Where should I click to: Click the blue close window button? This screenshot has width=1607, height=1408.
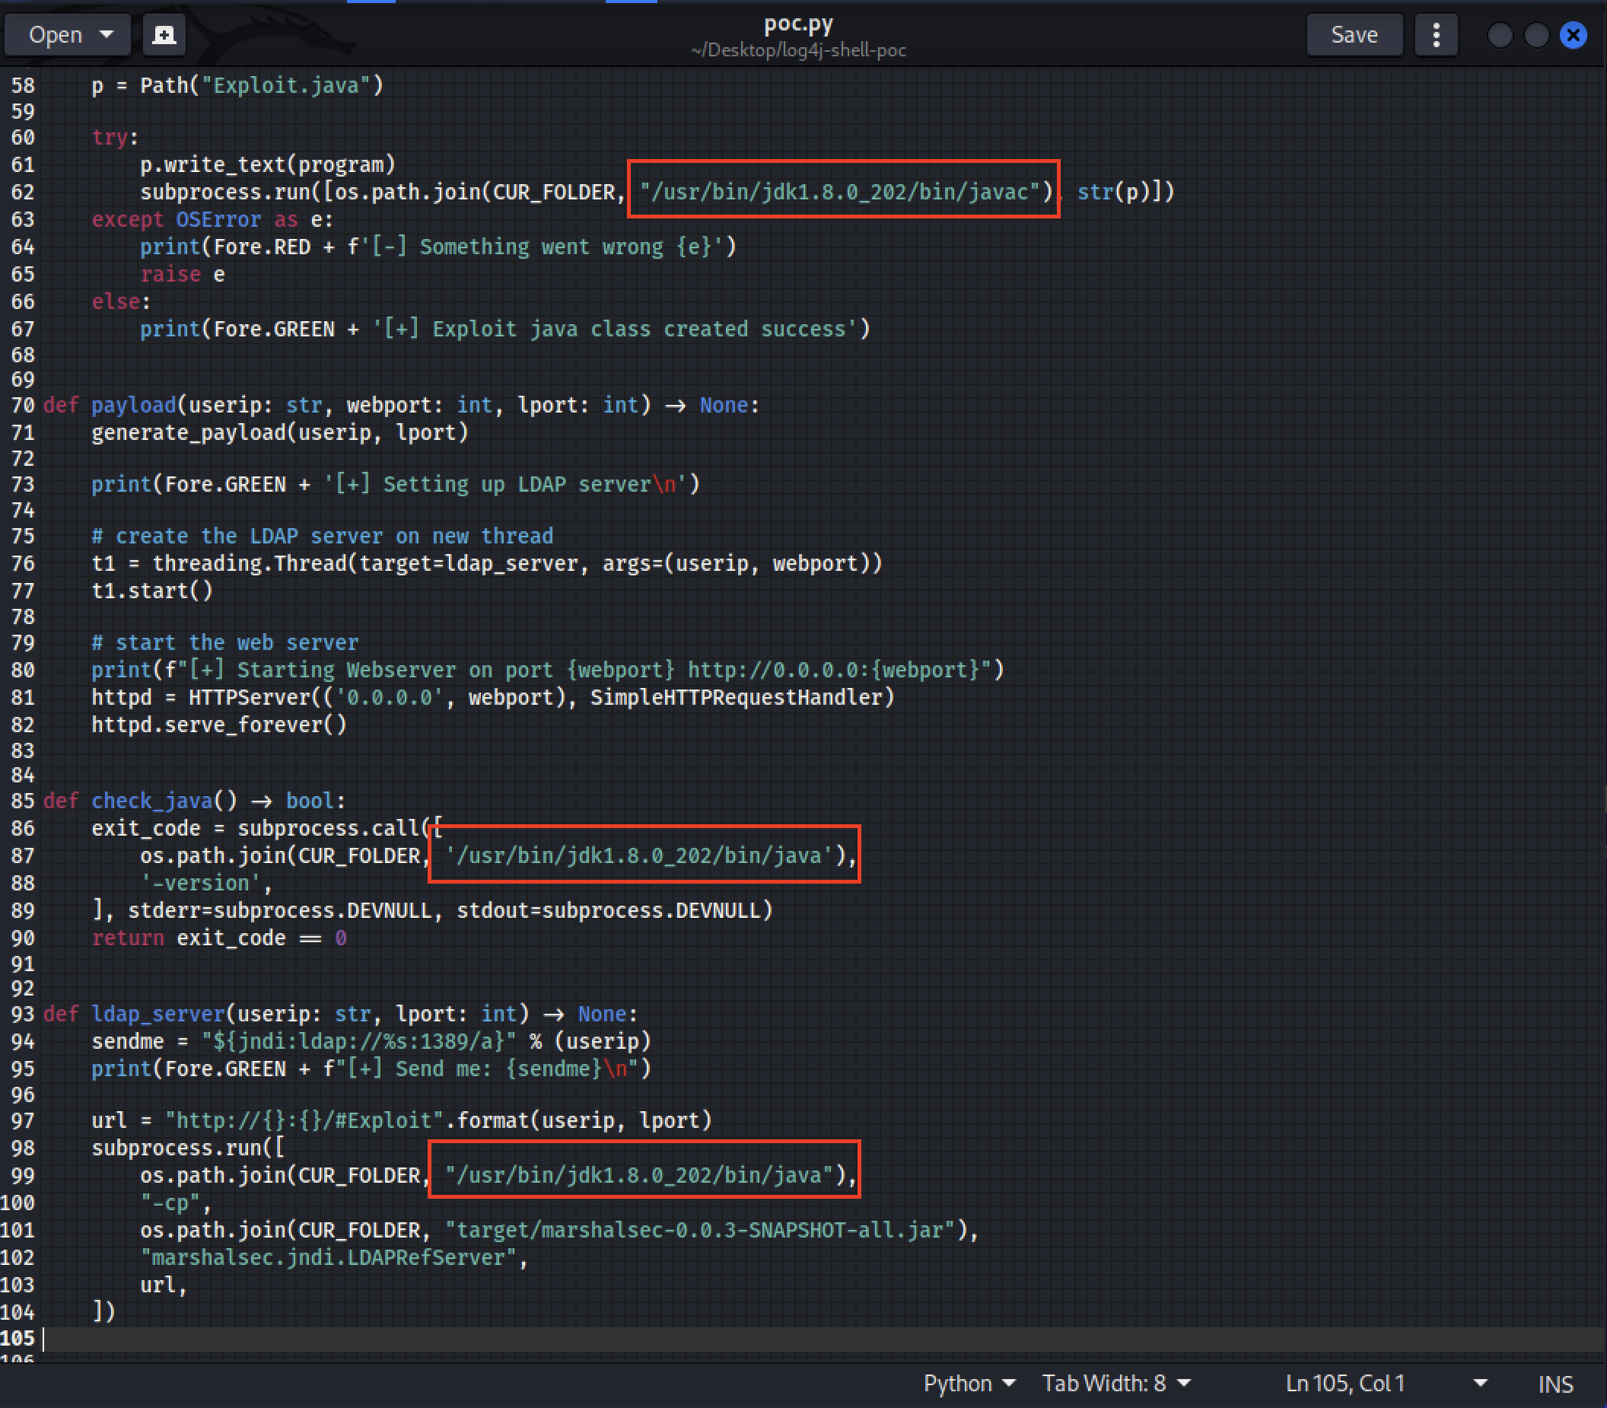tap(1574, 35)
